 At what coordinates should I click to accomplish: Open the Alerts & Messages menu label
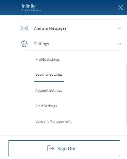point(50,28)
